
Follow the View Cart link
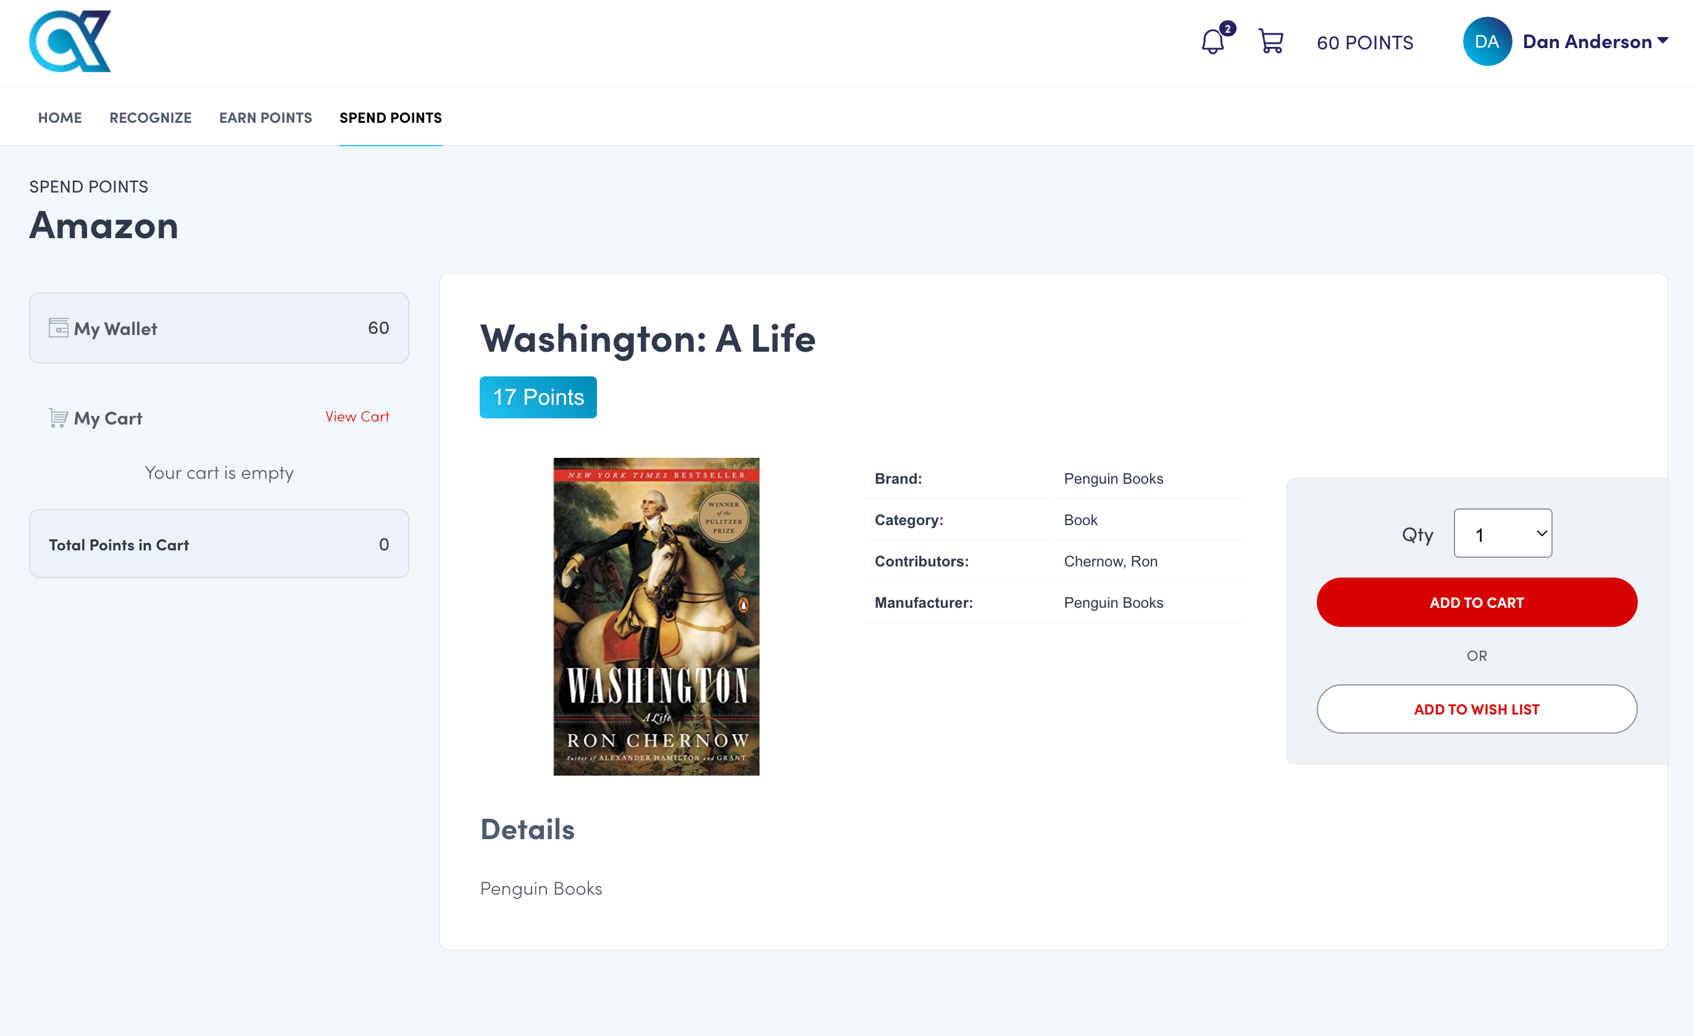pyautogui.click(x=357, y=416)
